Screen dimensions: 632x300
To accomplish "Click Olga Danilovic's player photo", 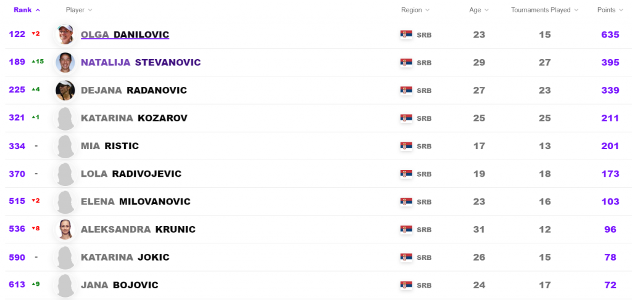I will tap(65, 34).
